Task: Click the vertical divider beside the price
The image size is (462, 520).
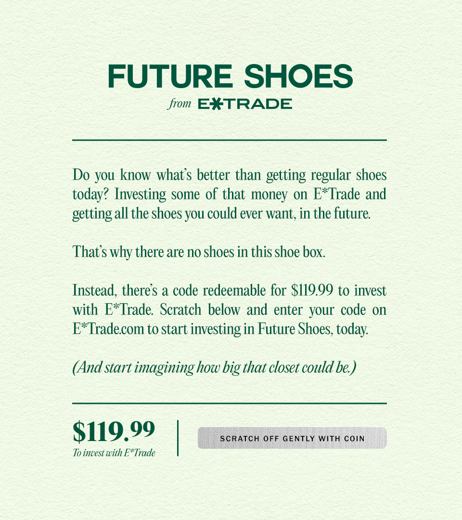Action: pos(178,438)
